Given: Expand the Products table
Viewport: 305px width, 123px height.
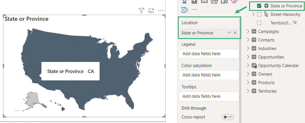Looking at the screenshot, I should click(x=248, y=83).
